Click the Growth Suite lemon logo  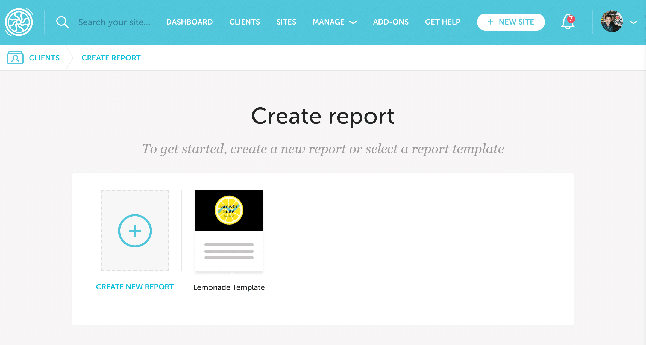click(x=229, y=210)
